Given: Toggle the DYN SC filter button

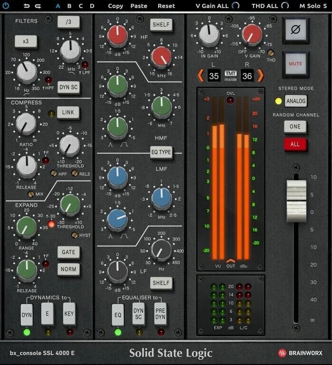Looking at the screenshot, I should click(68, 87).
